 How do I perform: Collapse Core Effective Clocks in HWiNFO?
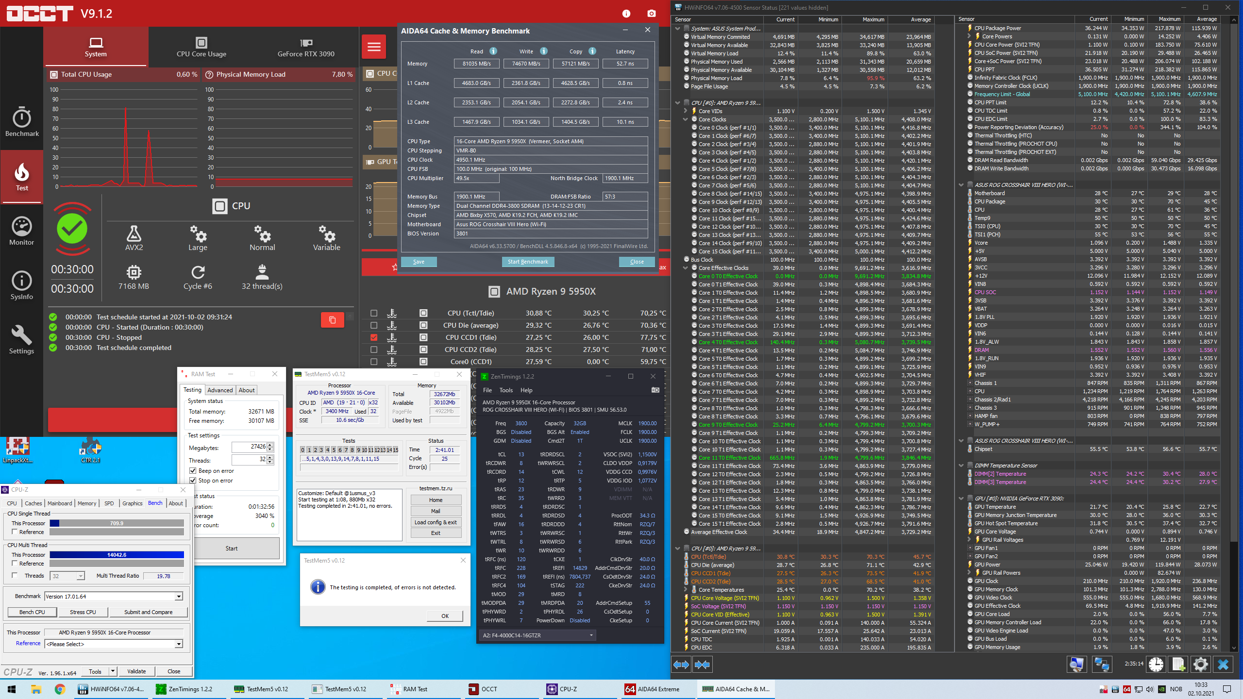click(686, 268)
